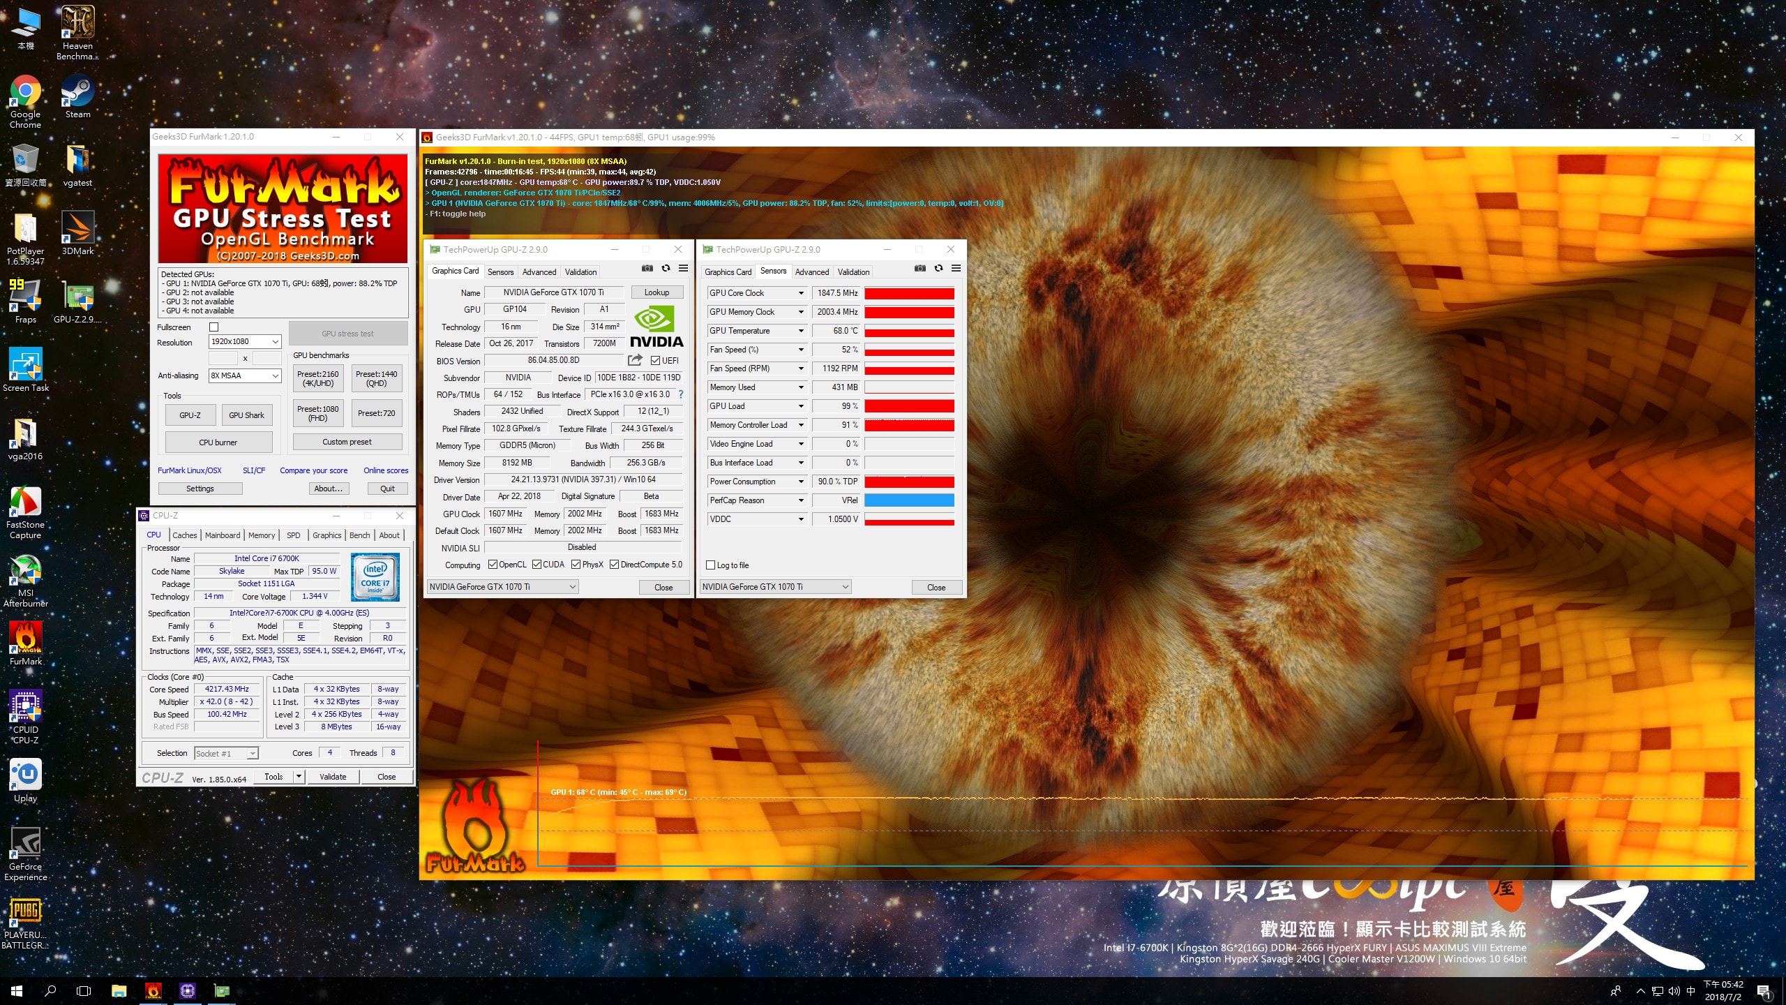The height and width of the screenshot is (1005, 1786).
Task: Switch to Advanced tab in GPU-Z Graphics Card window
Action: (x=539, y=272)
